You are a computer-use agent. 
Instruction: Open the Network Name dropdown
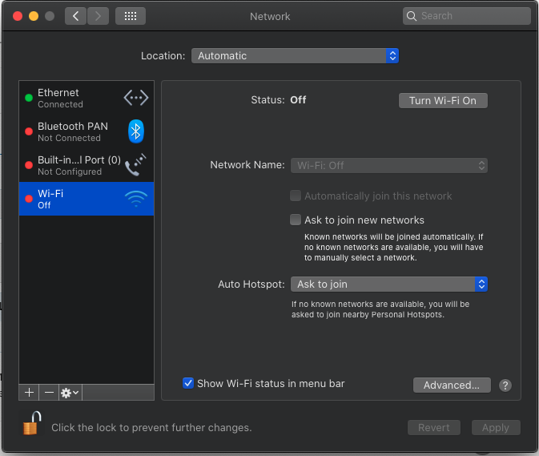click(388, 165)
